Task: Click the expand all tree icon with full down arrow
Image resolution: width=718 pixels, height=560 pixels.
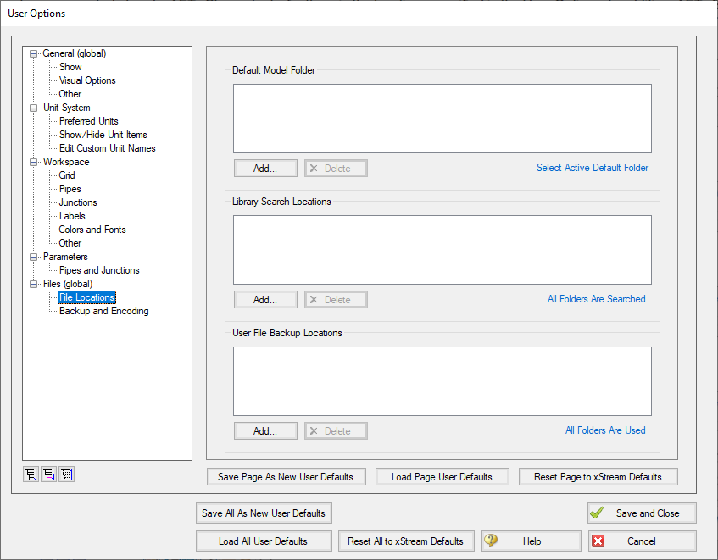Action: [x=31, y=474]
